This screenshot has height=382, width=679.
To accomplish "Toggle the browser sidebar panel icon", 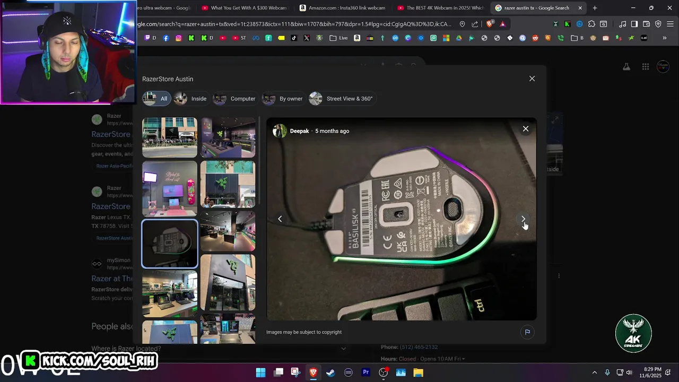I will pyautogui.click(x=634, y=24).
